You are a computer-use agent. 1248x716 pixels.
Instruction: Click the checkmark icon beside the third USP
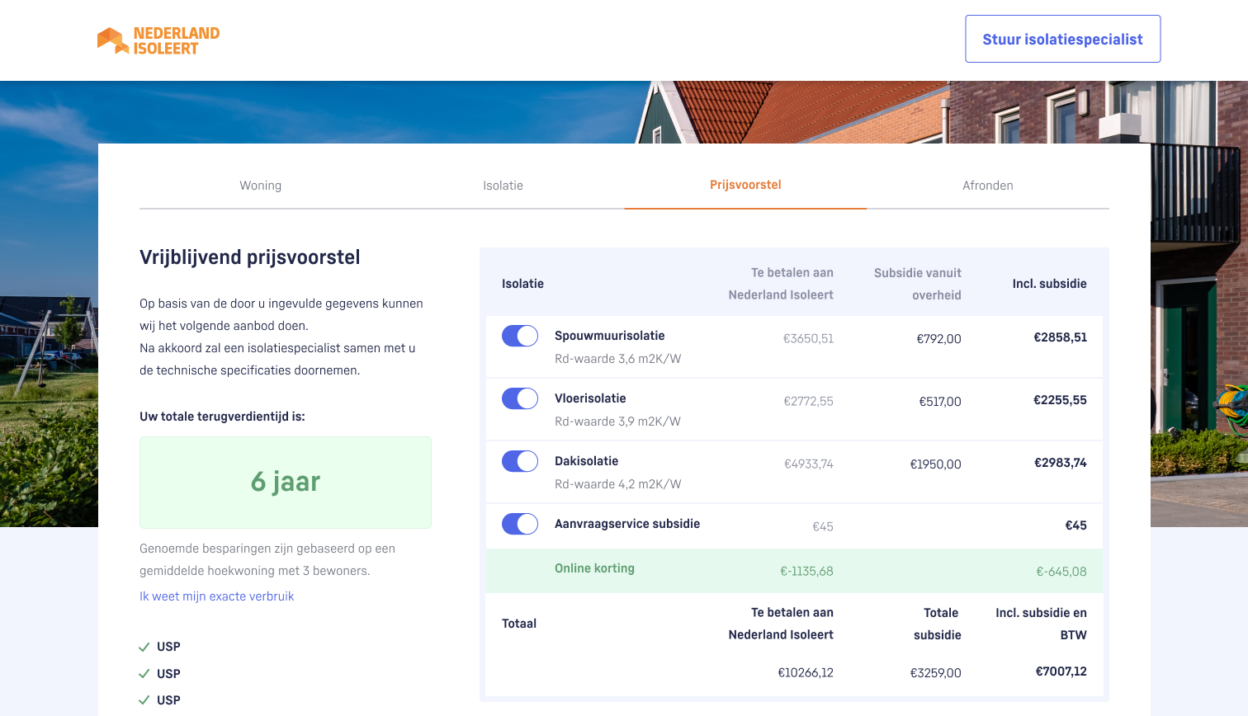coord(144,700)
